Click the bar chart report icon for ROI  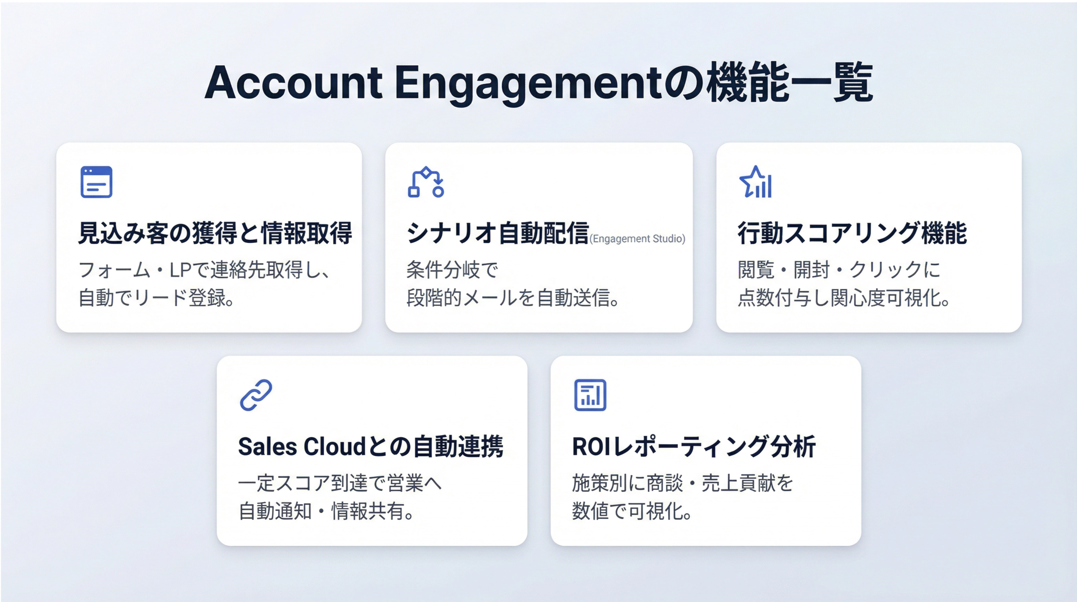coord(590,395)
